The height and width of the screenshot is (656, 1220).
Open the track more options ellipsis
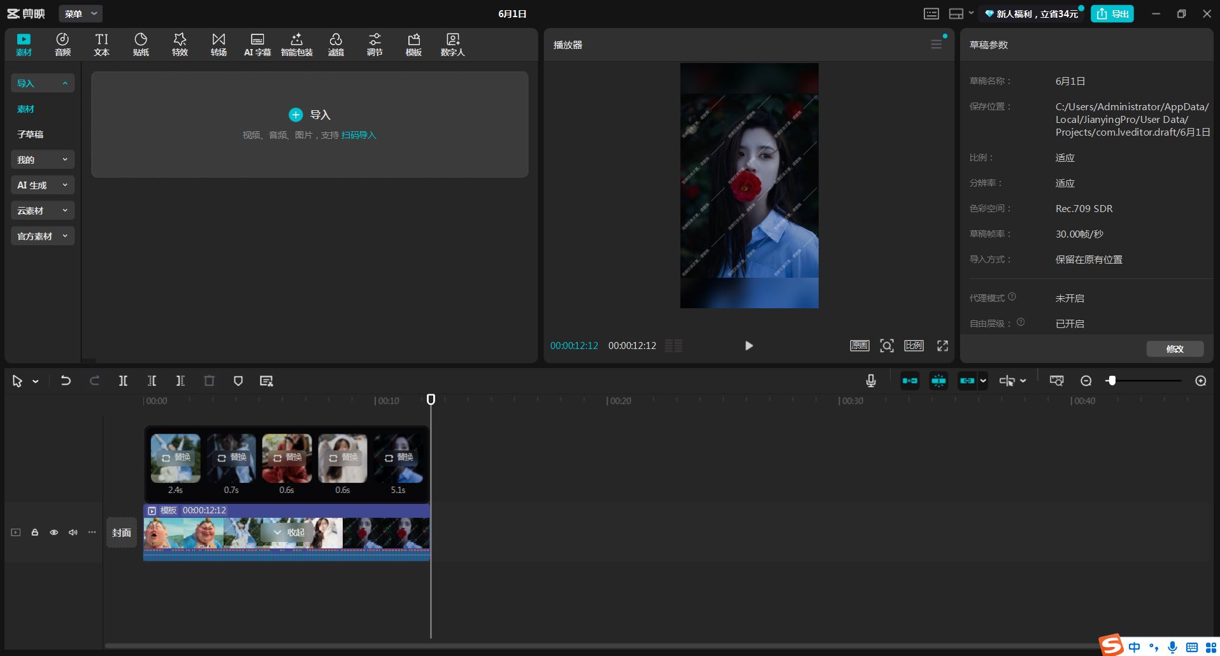point(92,532)
